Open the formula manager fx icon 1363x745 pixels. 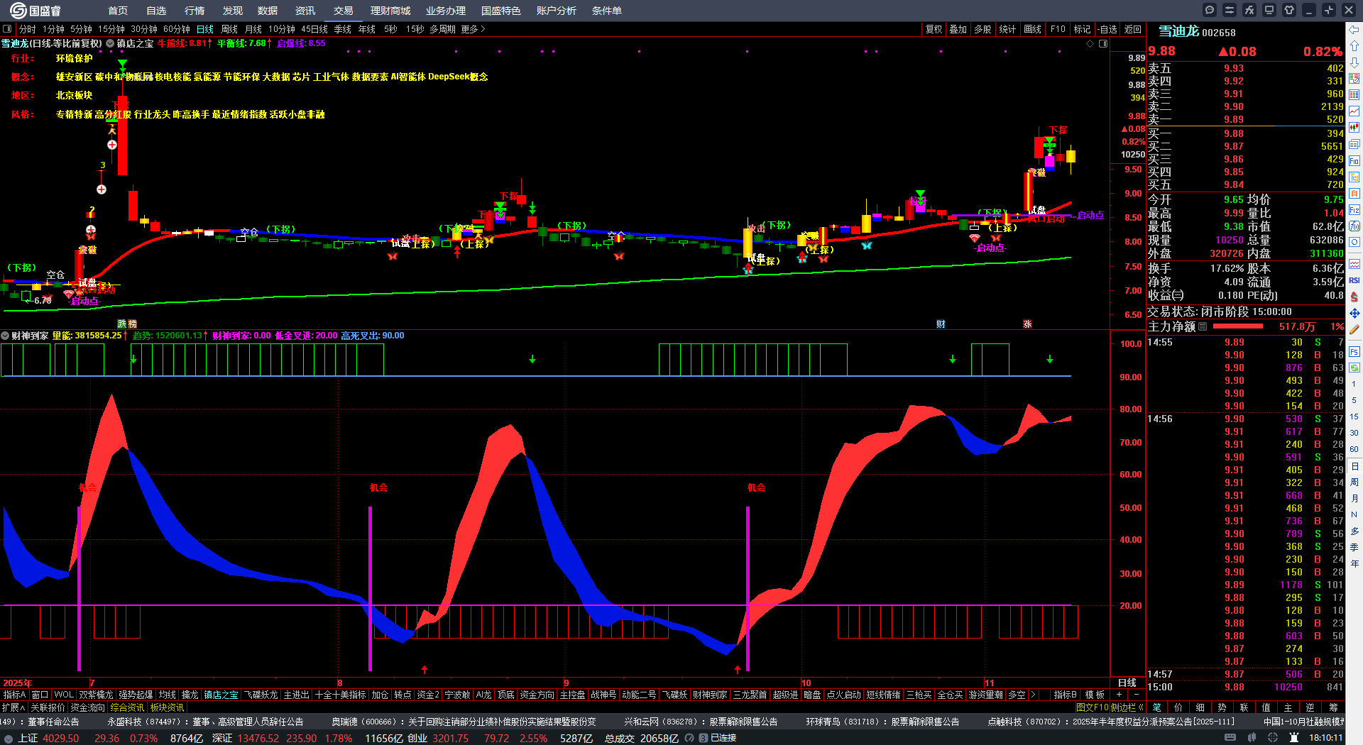pos(1249,10)
